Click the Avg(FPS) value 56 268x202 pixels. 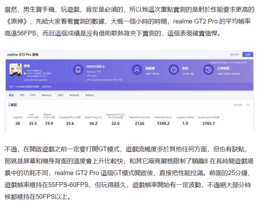click(x=18, y=124)
